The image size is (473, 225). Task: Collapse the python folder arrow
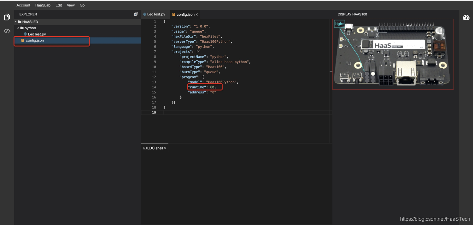coord(18,28)
